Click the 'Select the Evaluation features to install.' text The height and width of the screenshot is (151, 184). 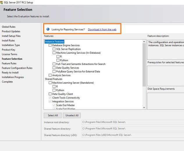[x=28, y=16]
